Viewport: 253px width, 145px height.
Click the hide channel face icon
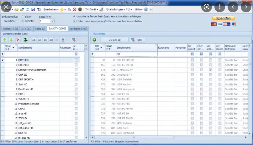click(80, 9)
